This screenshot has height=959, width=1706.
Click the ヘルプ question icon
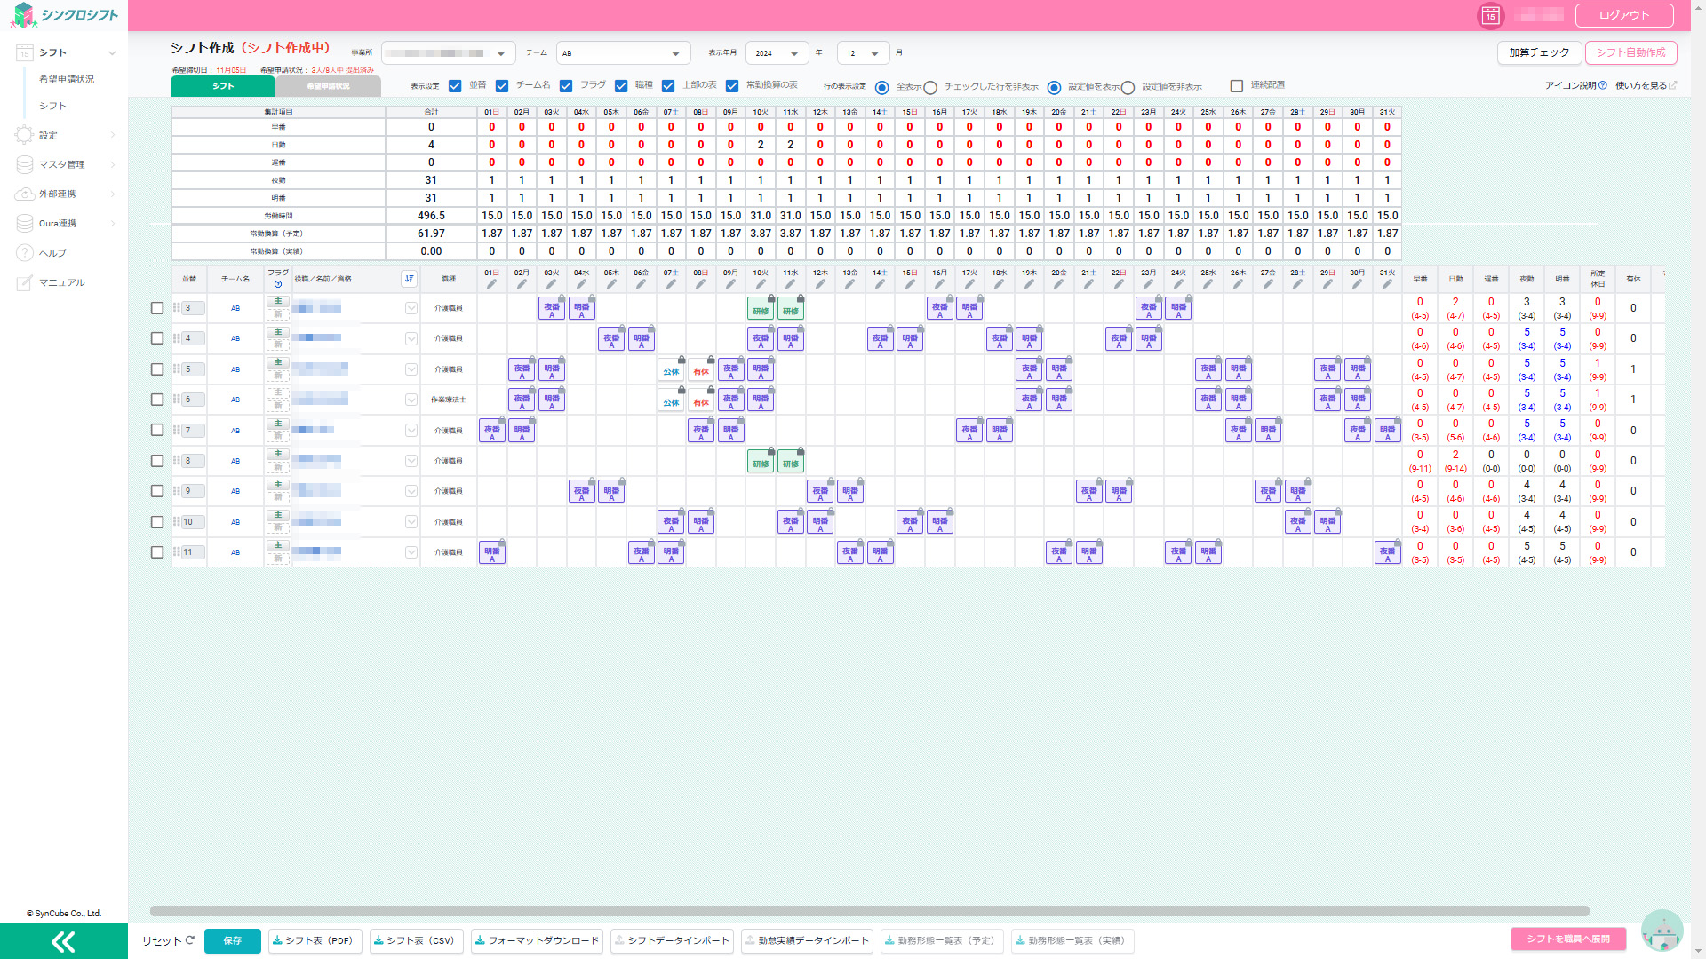[24, 253]
